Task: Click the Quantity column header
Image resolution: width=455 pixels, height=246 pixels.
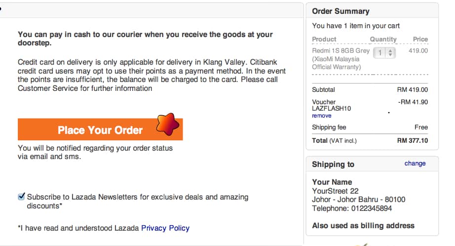Action: [x=383, y=39]
